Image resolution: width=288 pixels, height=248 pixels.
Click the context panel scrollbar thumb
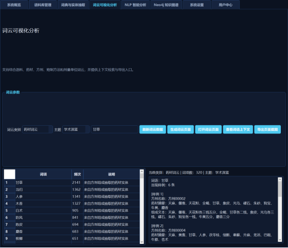(280, 189)
